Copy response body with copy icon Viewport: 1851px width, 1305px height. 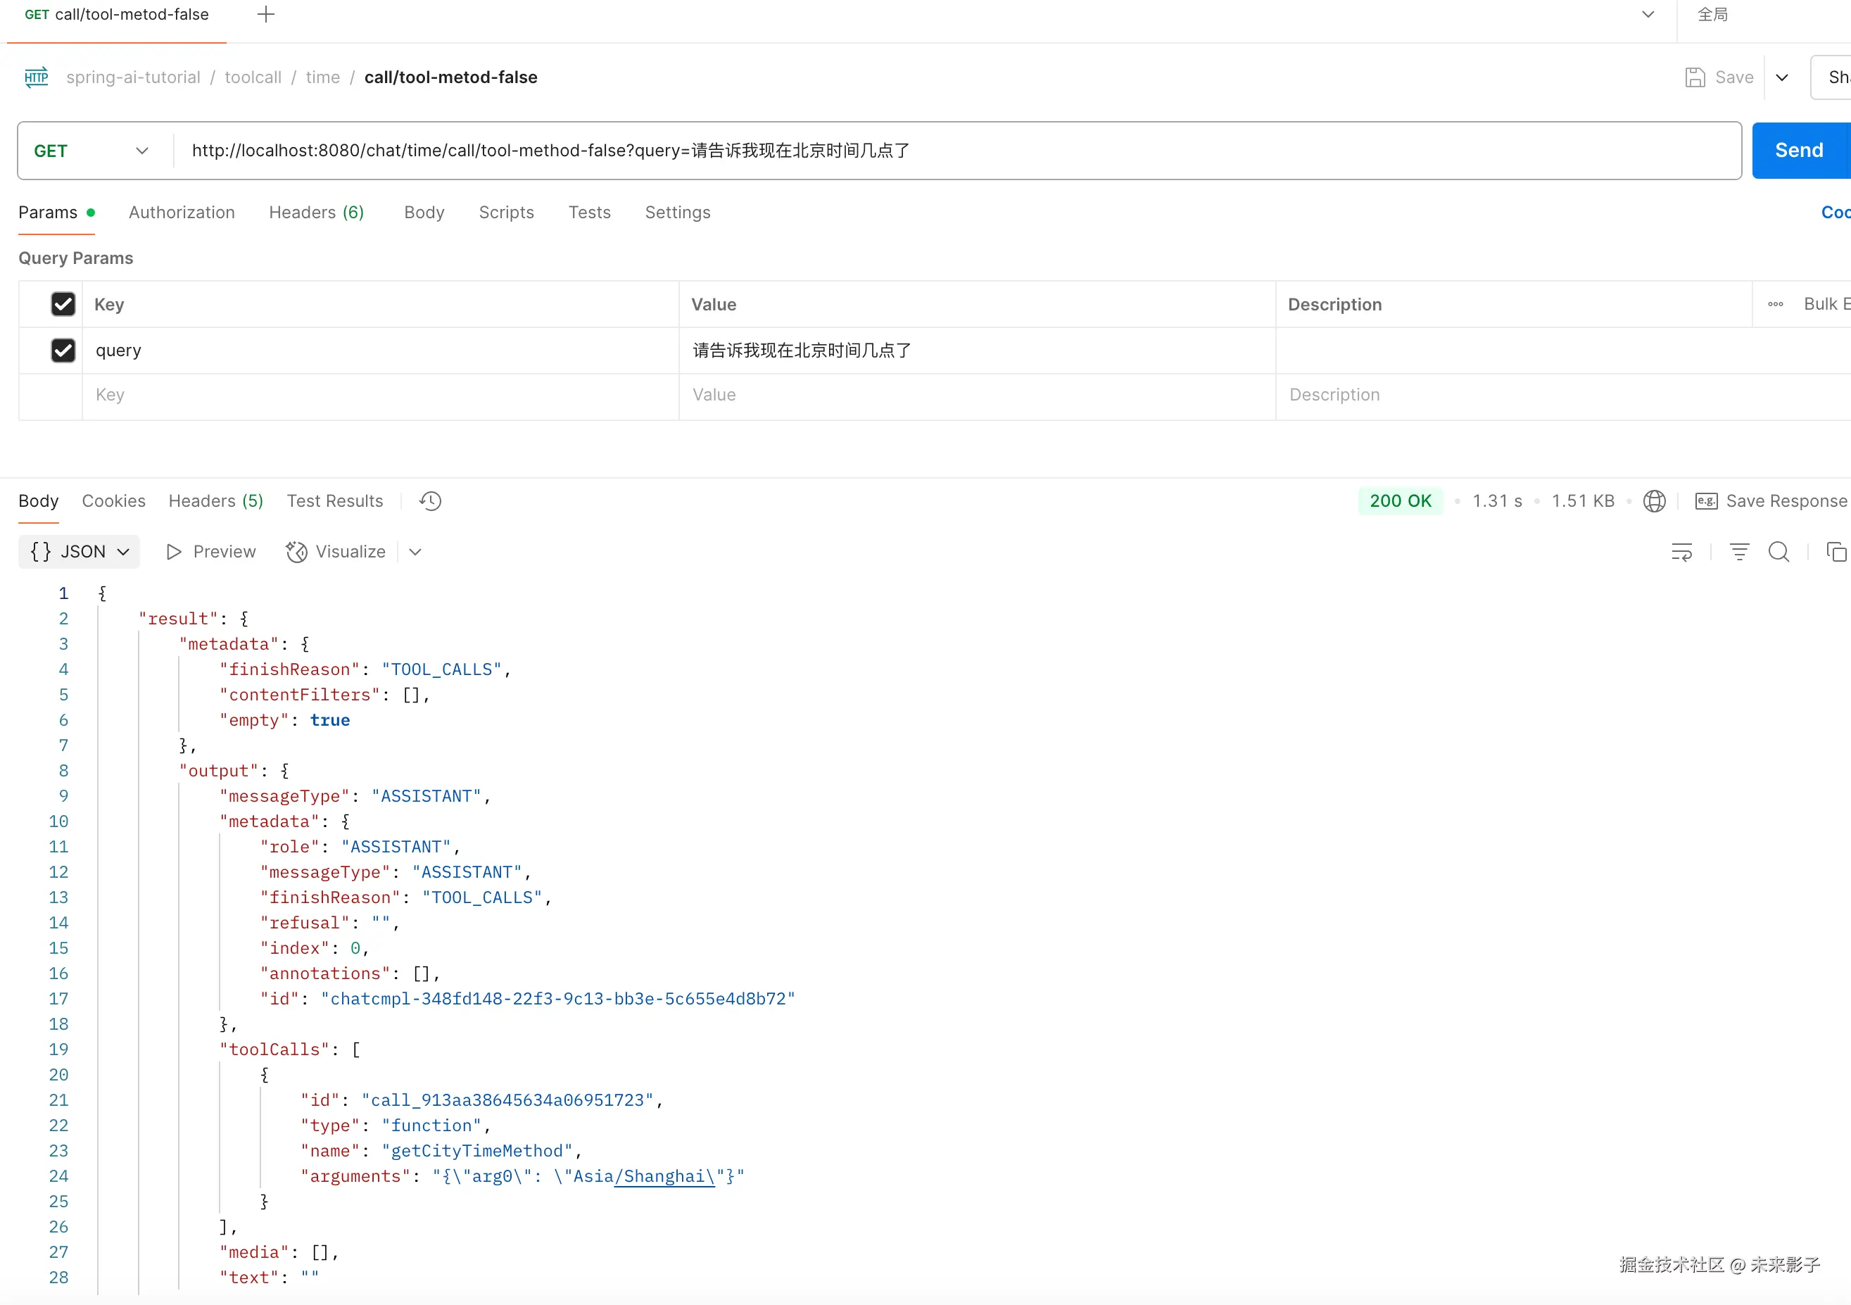pyautogui.click(x=1836, y=552)
